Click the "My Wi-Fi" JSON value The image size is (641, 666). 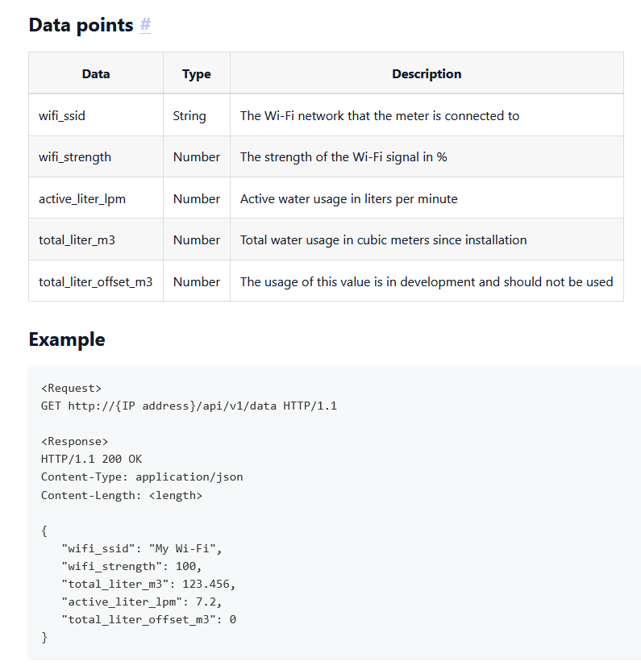click(x=185, y=548)
